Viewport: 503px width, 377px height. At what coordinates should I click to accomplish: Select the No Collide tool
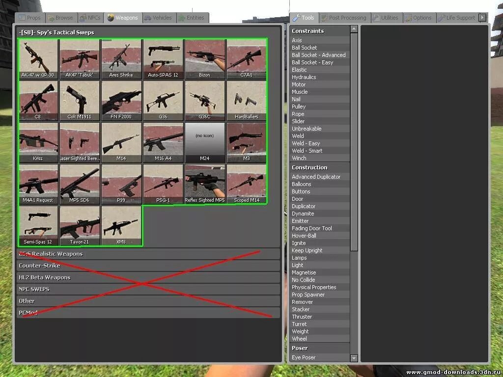pos(320,280)
